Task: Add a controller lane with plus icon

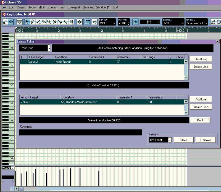Action: coord(3,181)
